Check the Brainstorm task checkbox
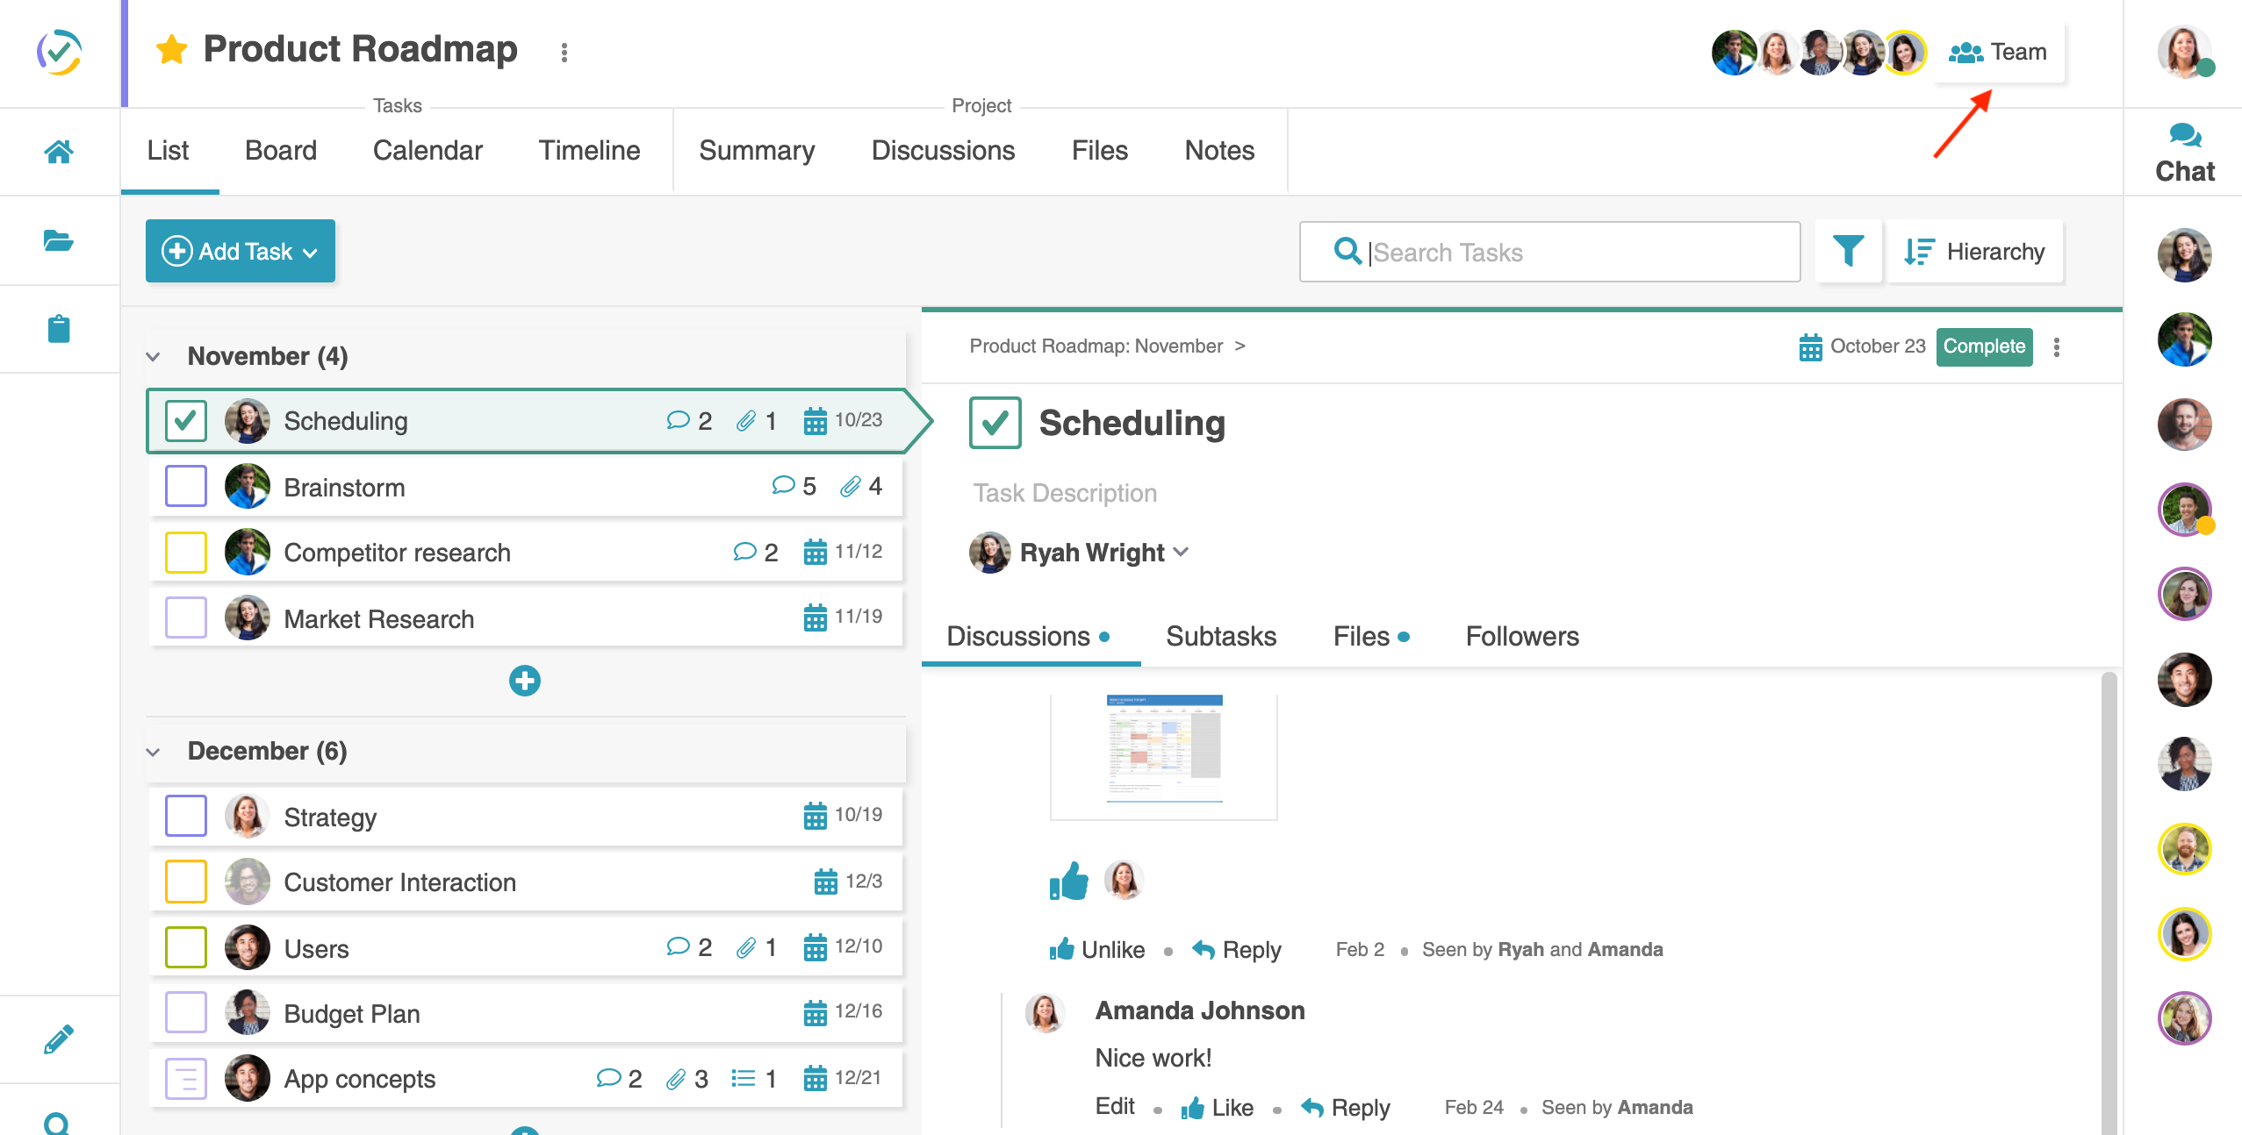 pos(186,487)
